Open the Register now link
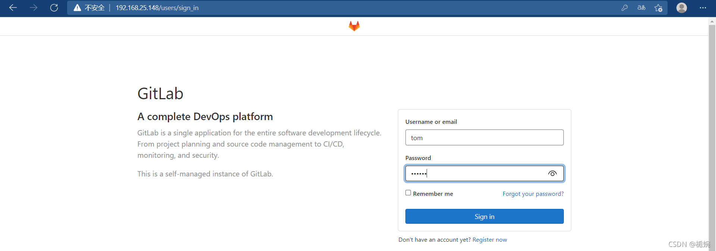This screenshot has height=251, width=716. [x=490, y=240]
